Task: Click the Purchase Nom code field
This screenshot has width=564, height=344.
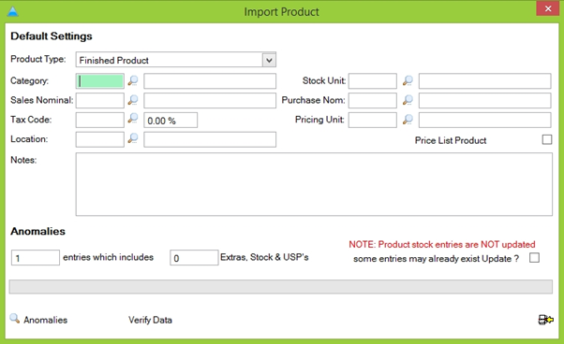Action: click(373, 100)
